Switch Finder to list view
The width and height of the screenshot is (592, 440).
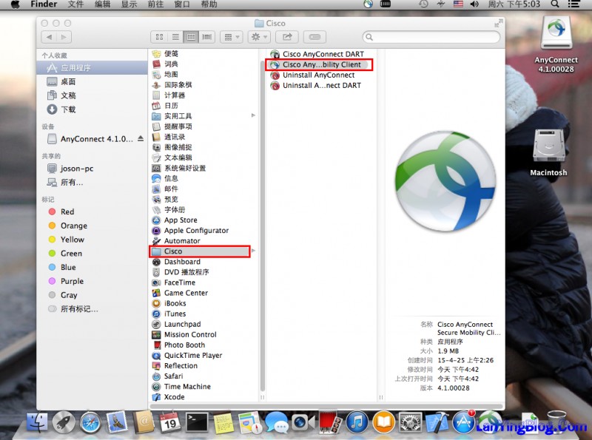(175, 37)
